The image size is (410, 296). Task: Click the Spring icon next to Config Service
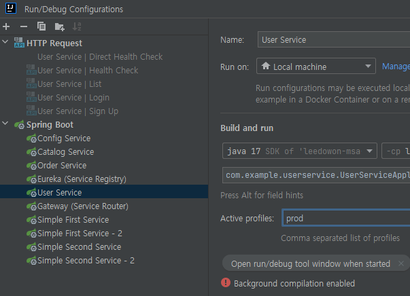[31, 138]
